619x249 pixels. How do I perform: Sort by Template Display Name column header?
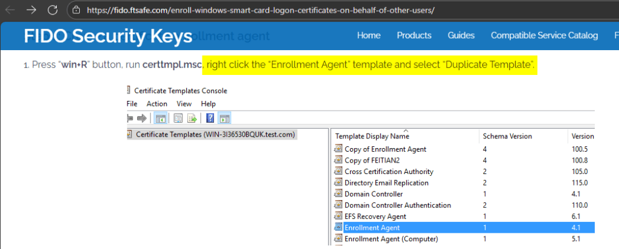point(372,136)
